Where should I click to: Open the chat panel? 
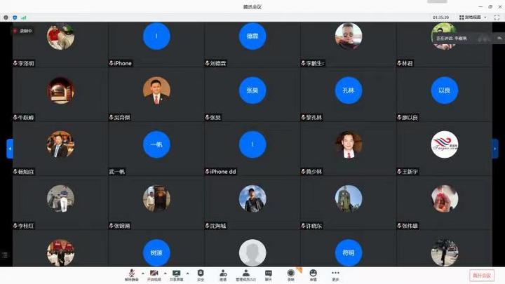[x=268, y=273]
